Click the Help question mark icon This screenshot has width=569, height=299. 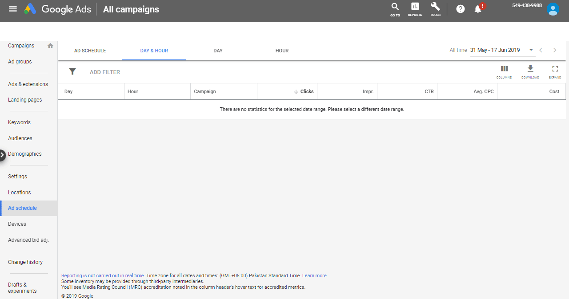461,9
